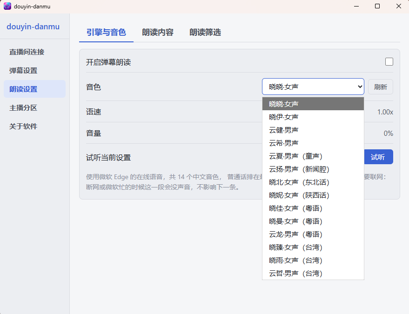Select 云夏·男声 (童声) voice
The image size is (409, 314).
coord(313,156)
